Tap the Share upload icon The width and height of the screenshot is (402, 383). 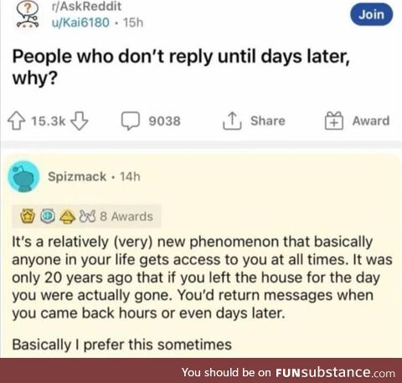point(232,121)
